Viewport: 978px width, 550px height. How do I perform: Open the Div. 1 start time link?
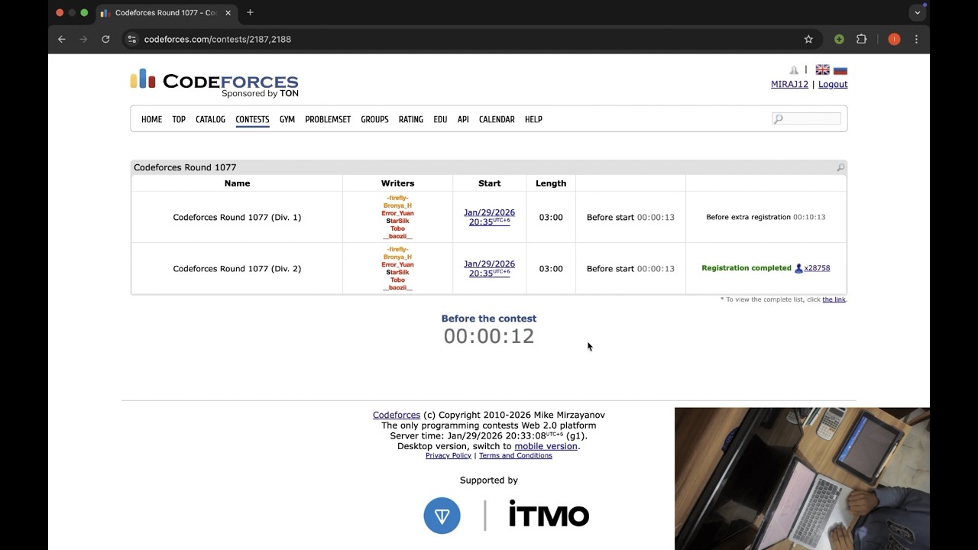[x=490, y=217]
